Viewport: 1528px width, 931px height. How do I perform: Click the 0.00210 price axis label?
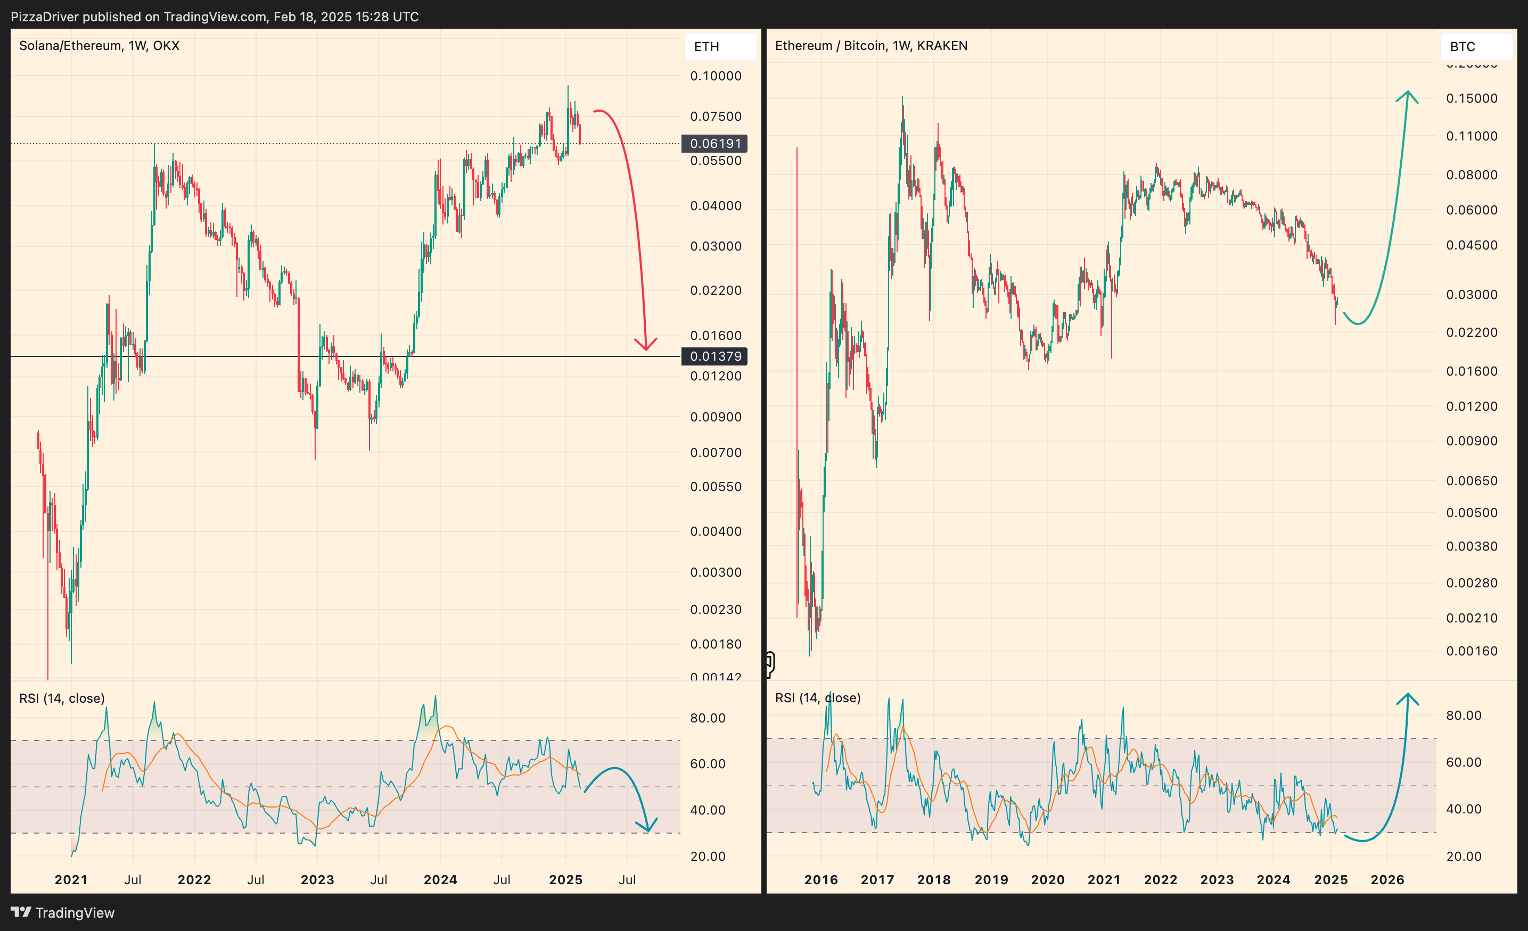coord(1472,618)
